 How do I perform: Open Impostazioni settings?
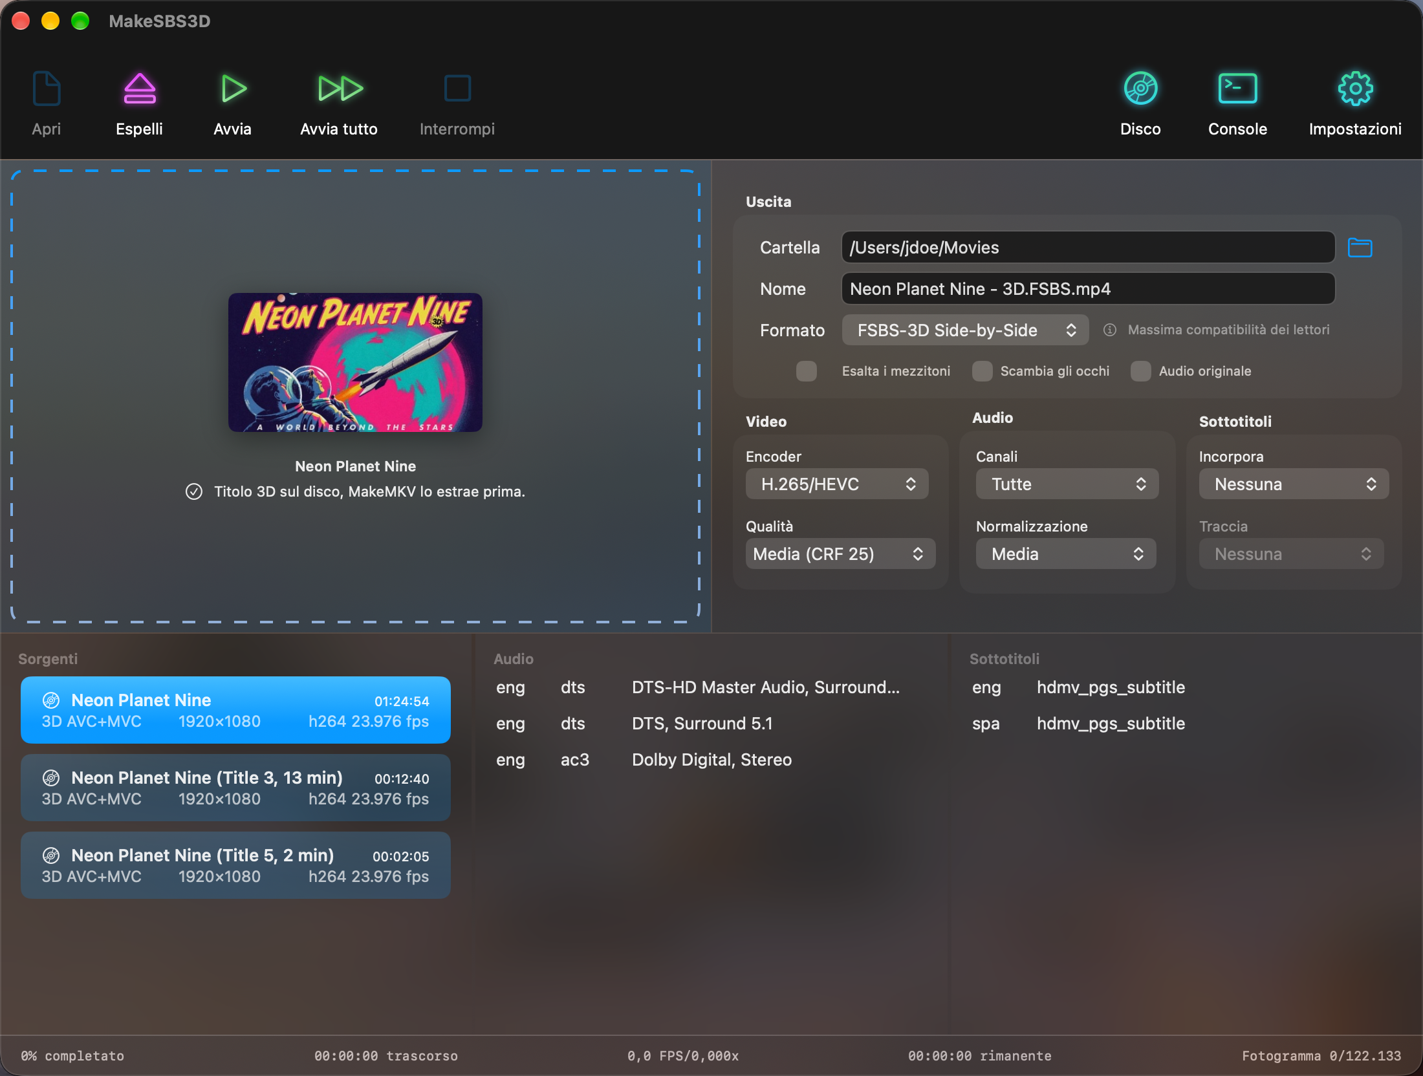(x=1355, y=89)
